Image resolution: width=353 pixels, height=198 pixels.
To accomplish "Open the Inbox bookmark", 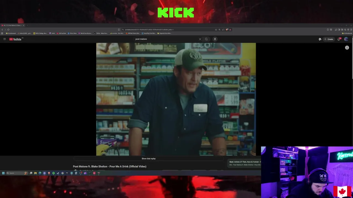I will 25,33.
